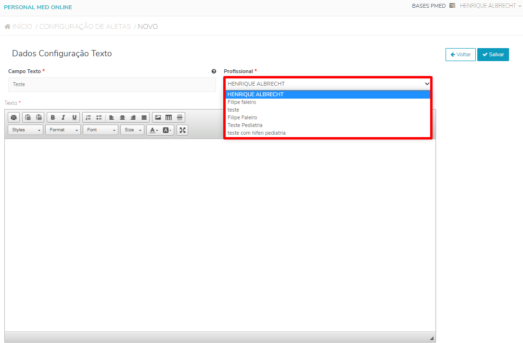The height and width of the screenshot is (343, 523).
Task: Click the BASES PMED server icon
Action: [452, 6]
